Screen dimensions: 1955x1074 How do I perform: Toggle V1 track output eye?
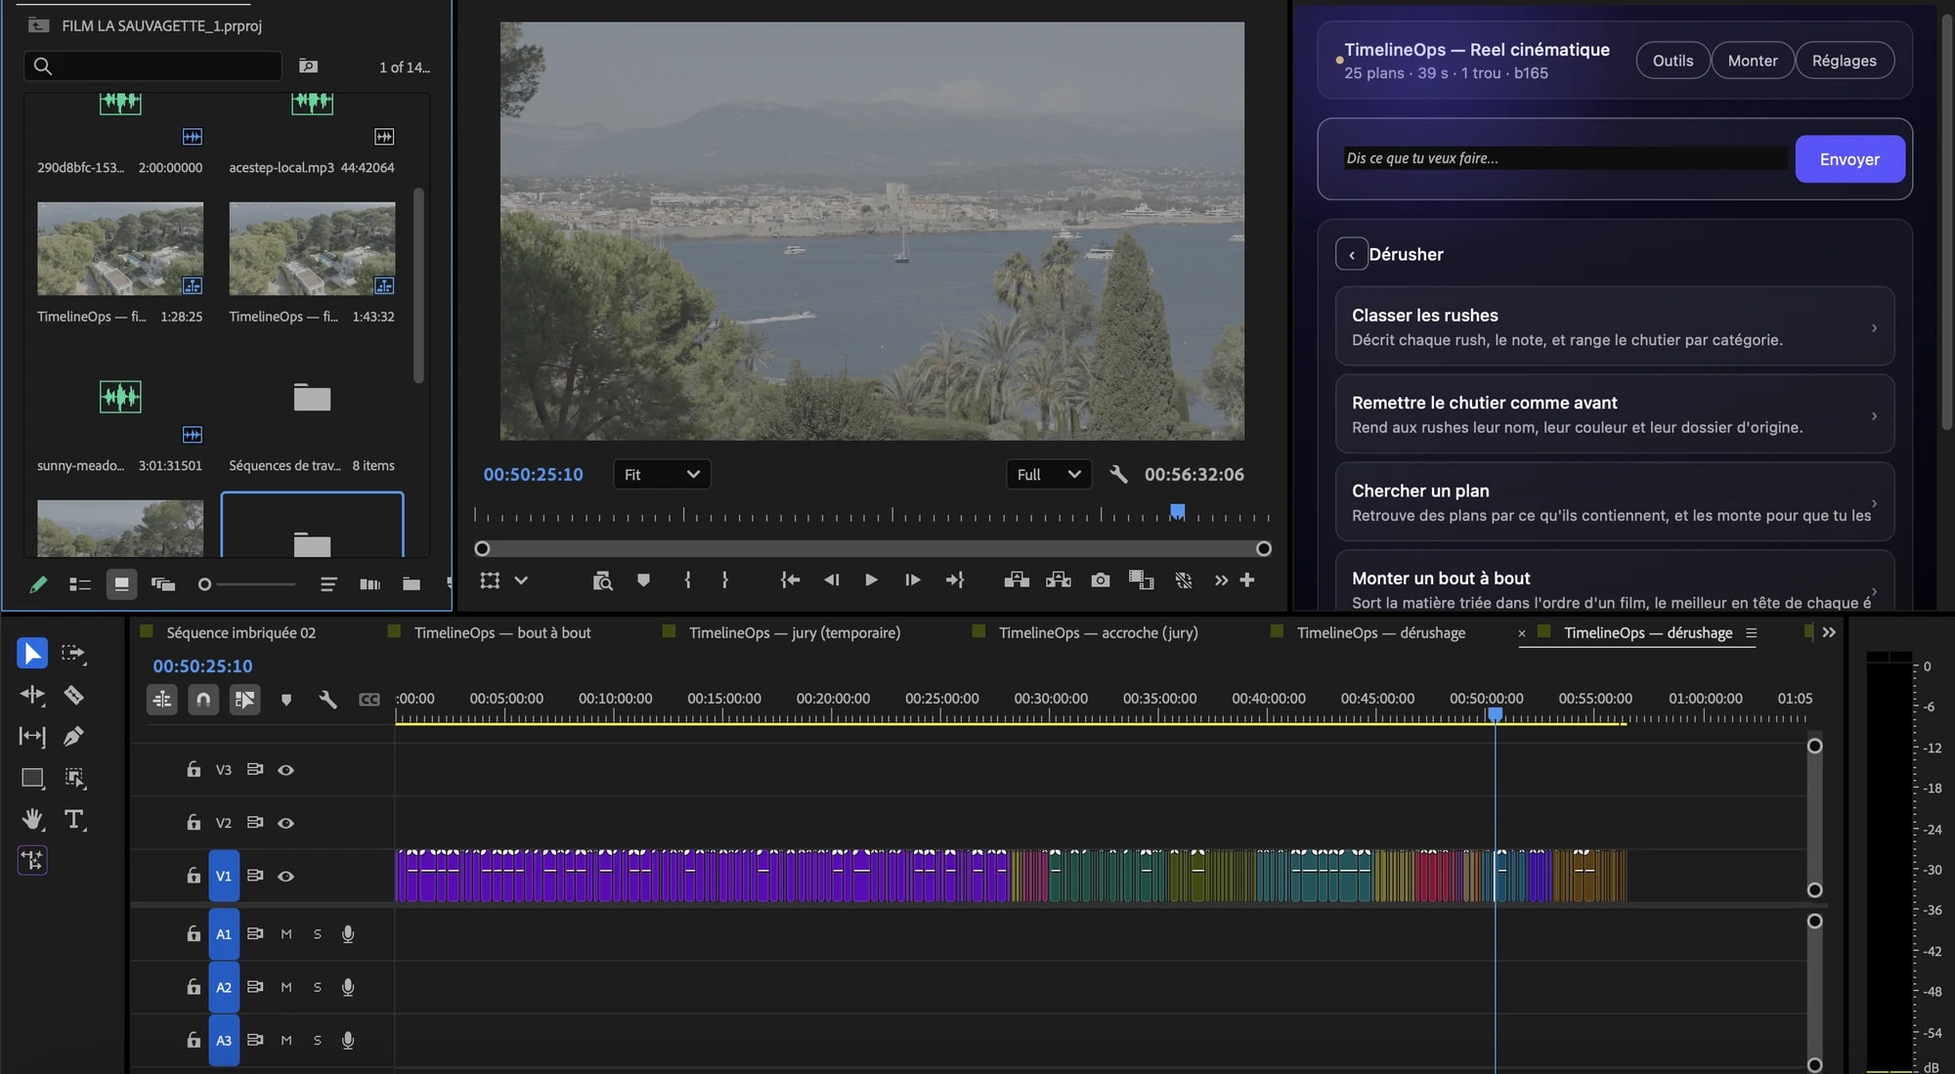[285, 877]
